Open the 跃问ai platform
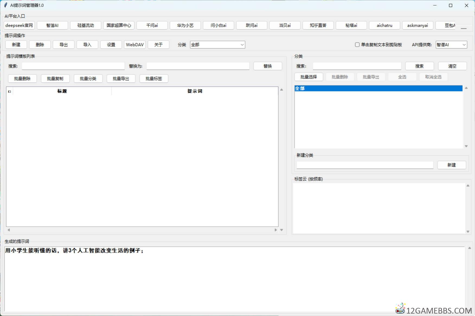Screen dimensions: 475x316 [252, 25]
